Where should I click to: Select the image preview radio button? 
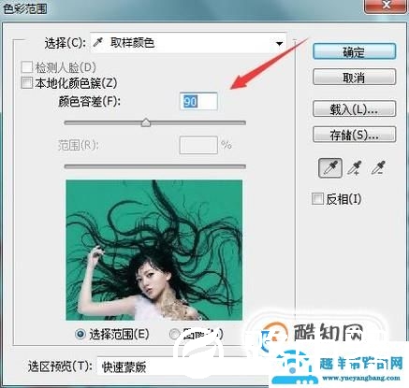(x=174, y=335)
